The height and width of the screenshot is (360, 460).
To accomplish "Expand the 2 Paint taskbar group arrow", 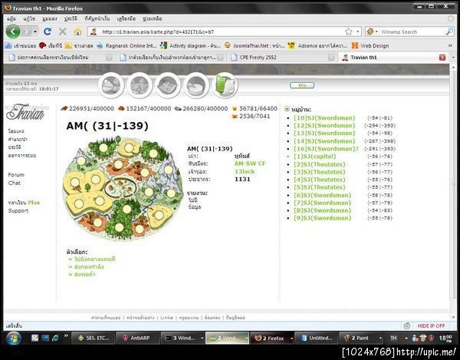I will [x=380, y=339].
